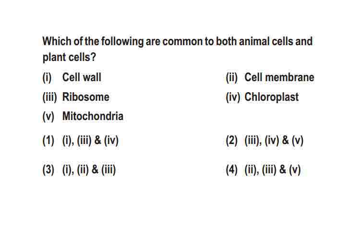This screenshot has width=360, height=240.
Task: Choose the answer text "(i), (ii) & (iii)"
Action: tap(89, 170)
